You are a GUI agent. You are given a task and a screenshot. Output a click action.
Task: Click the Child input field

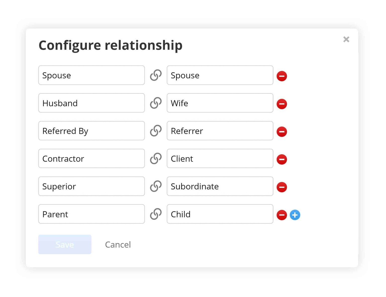pyautogui.click(x=220, y=214)
